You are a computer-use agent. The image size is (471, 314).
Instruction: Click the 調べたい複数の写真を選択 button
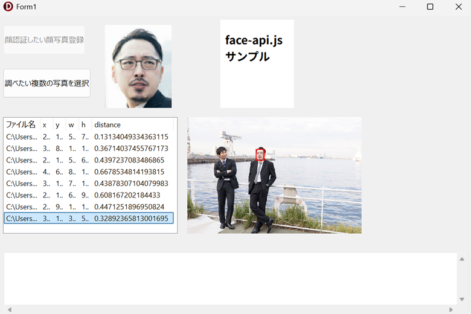tap(47, 83)
